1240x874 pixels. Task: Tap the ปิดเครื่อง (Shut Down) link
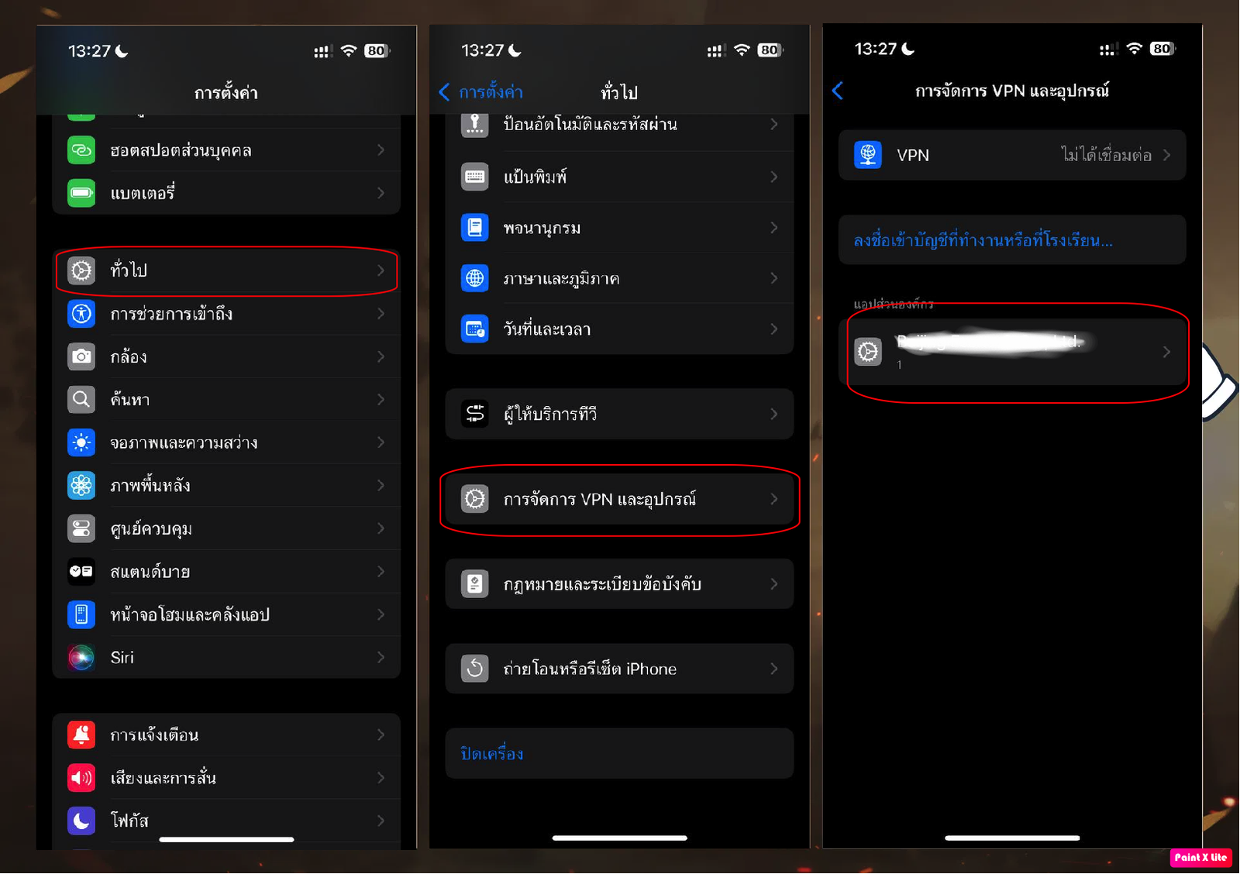pyautogui.click(x=492, y=754)
